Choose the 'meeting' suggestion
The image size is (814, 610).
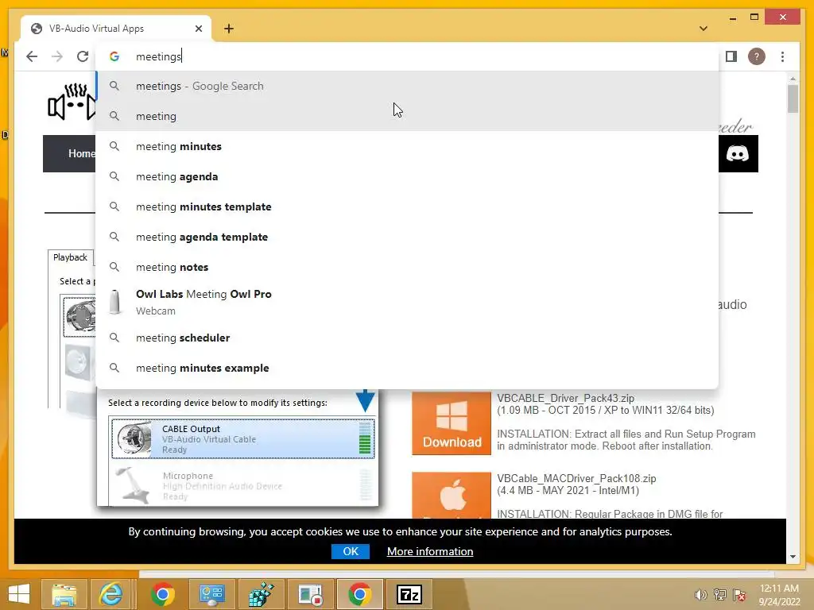pos(408,116)
